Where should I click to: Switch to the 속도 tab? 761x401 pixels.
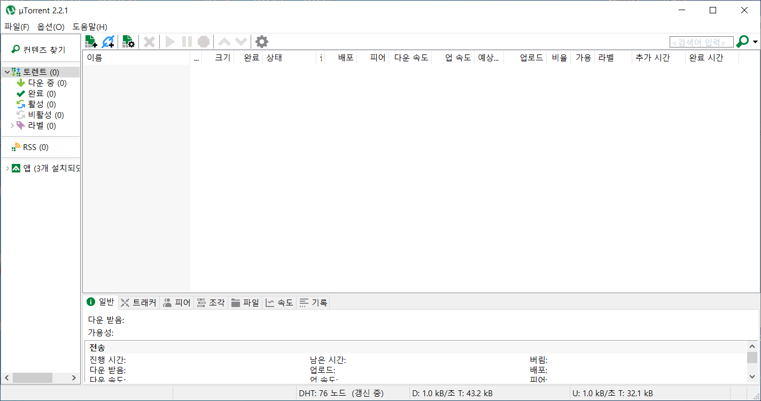(x=279, y=303)
